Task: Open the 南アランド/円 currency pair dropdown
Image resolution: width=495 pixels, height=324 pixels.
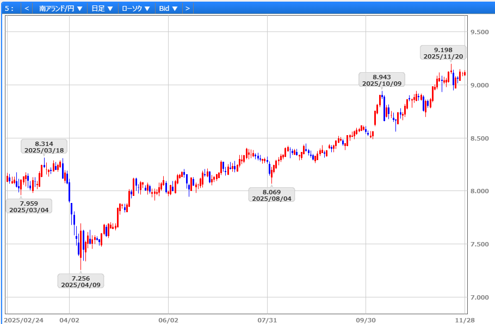Action: coord(61,8)
